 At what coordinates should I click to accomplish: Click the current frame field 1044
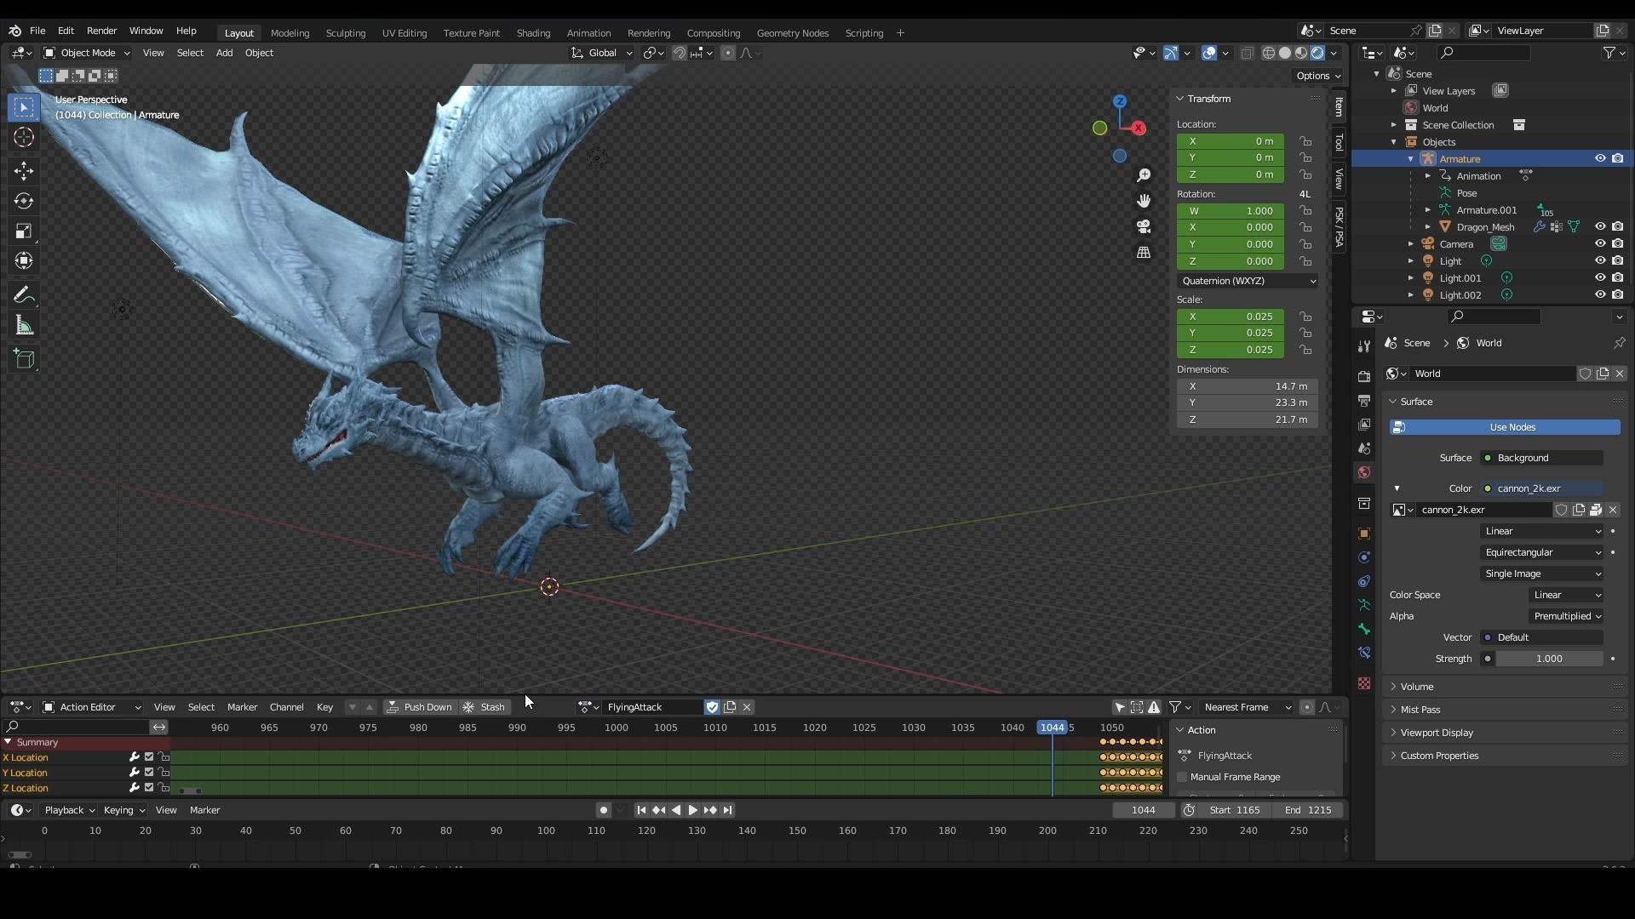click(1143, 810)
